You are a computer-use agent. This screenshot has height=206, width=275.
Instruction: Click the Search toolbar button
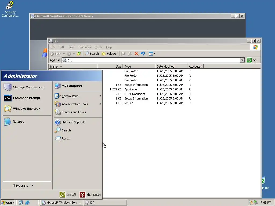coord(92,54)
